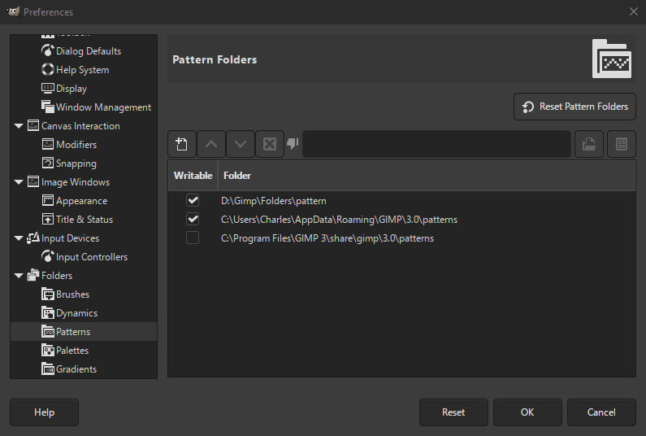Select the Program Files patterns folder row
Viewport: 646px width, 436px height.
tap(327, 238)
